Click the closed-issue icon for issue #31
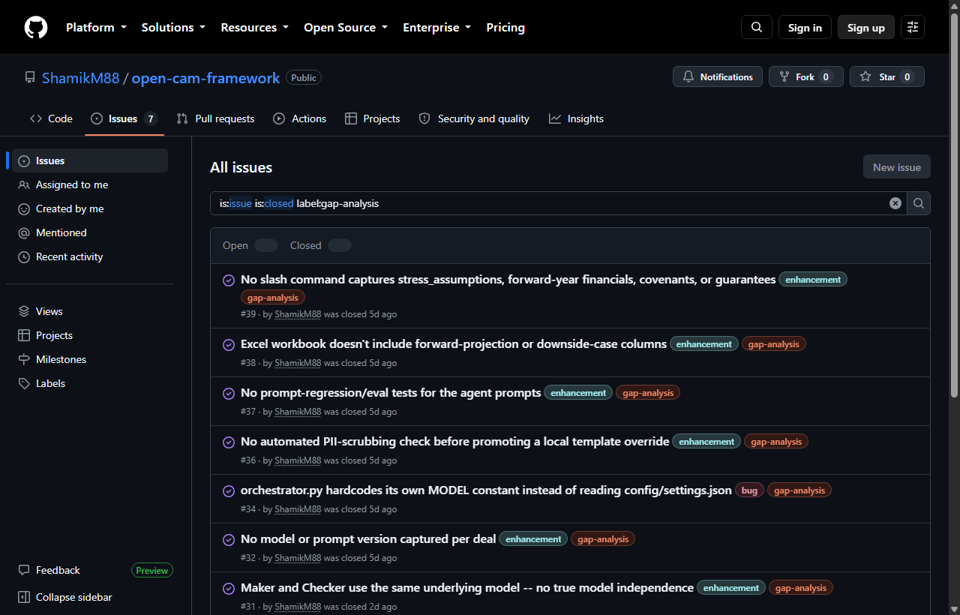The height and width of the screenshot is (615, 960). pyautogui.click(x=229, y=589)
